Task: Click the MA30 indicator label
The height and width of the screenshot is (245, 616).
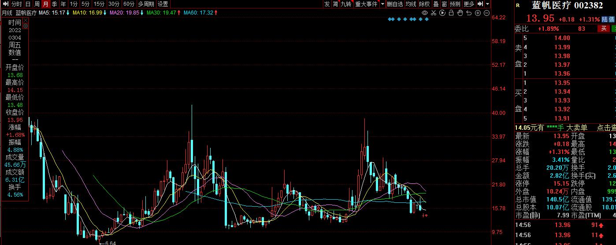Action: coord(163,13)
